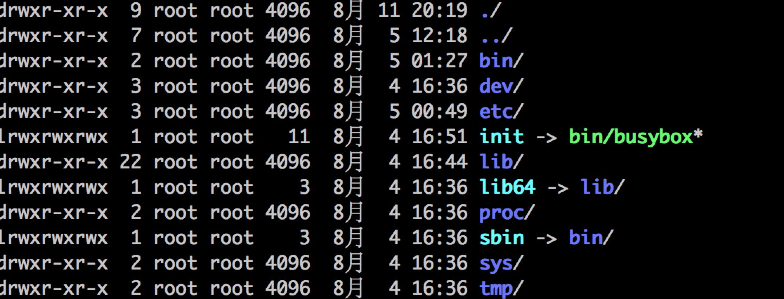Click the link count "7" in the ../ row
Viewport: 784px width, 299px height.
point(136,36)
